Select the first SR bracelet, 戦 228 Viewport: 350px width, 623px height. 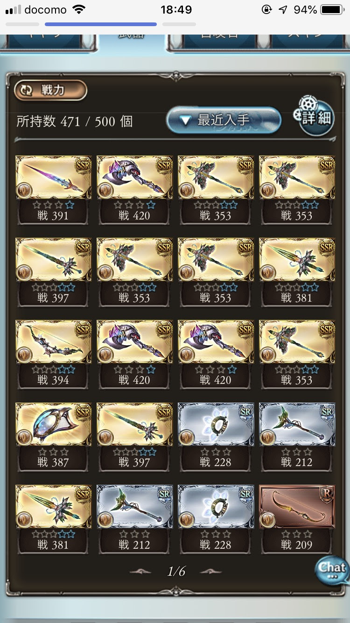point(216,437)
